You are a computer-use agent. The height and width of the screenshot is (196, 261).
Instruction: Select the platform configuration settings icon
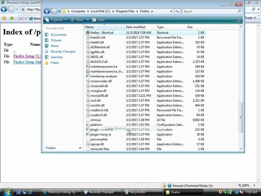click(x=88, y=125)
